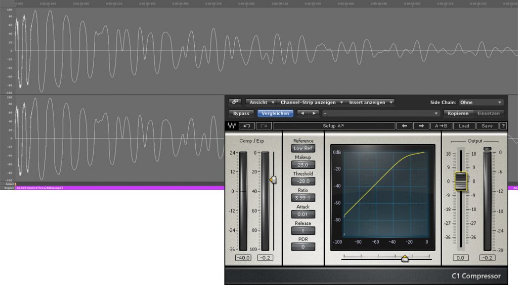Click the lower track waveform

[x=119, y=138]
